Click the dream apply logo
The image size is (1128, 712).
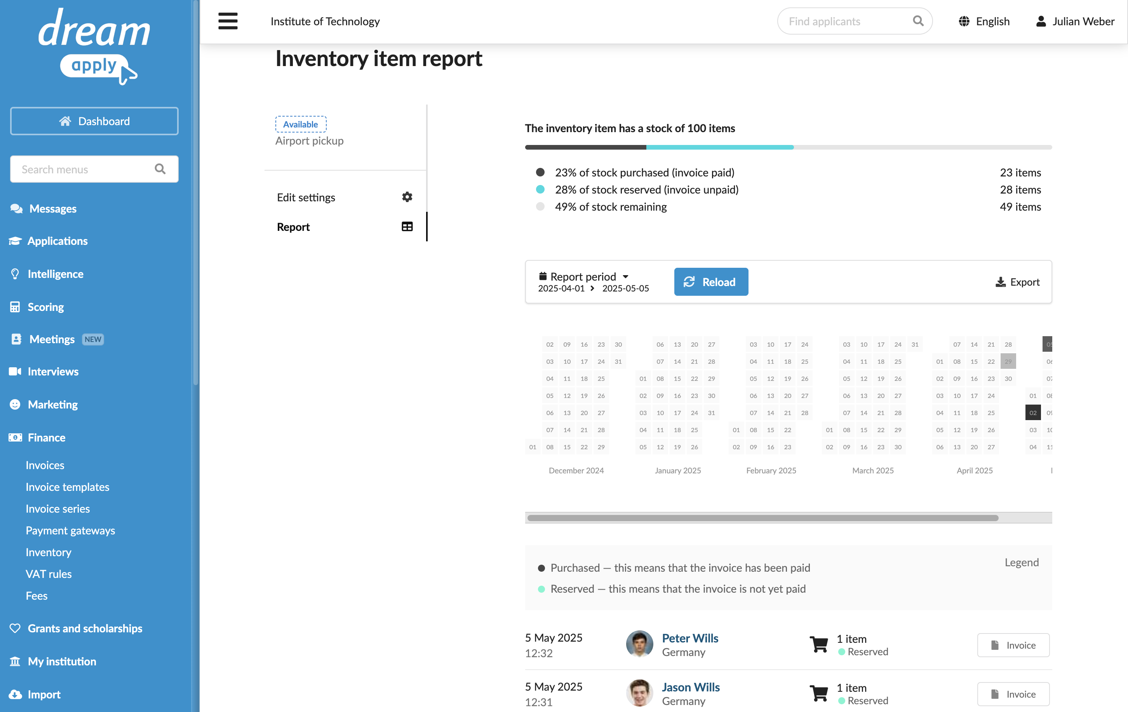pyautogui.click(x=94, y=46)
